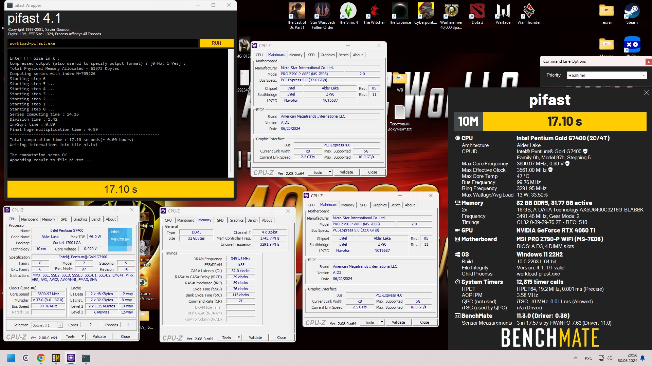Open The Last of Us Part I shortcut
The width and height of the screenshot is (652, 366).
tap(296, 16)
